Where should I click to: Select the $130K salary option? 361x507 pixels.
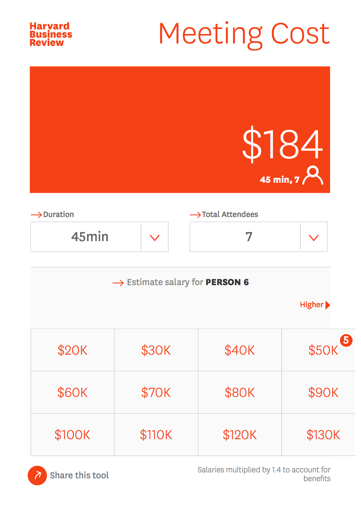[319, 435]
